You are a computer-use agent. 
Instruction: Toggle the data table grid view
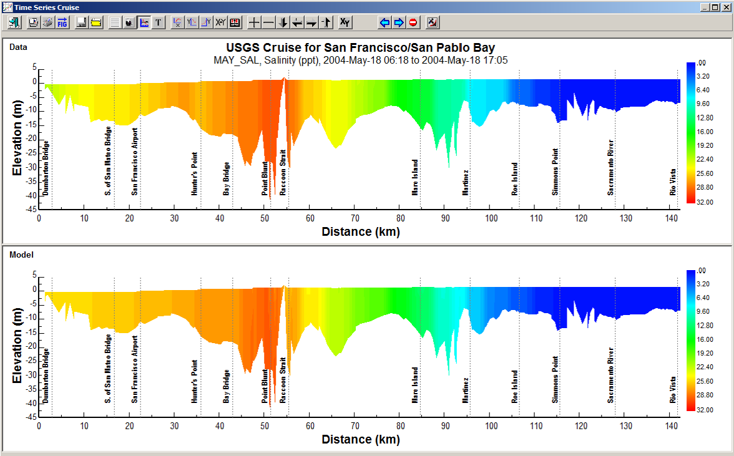pos(115,22)
